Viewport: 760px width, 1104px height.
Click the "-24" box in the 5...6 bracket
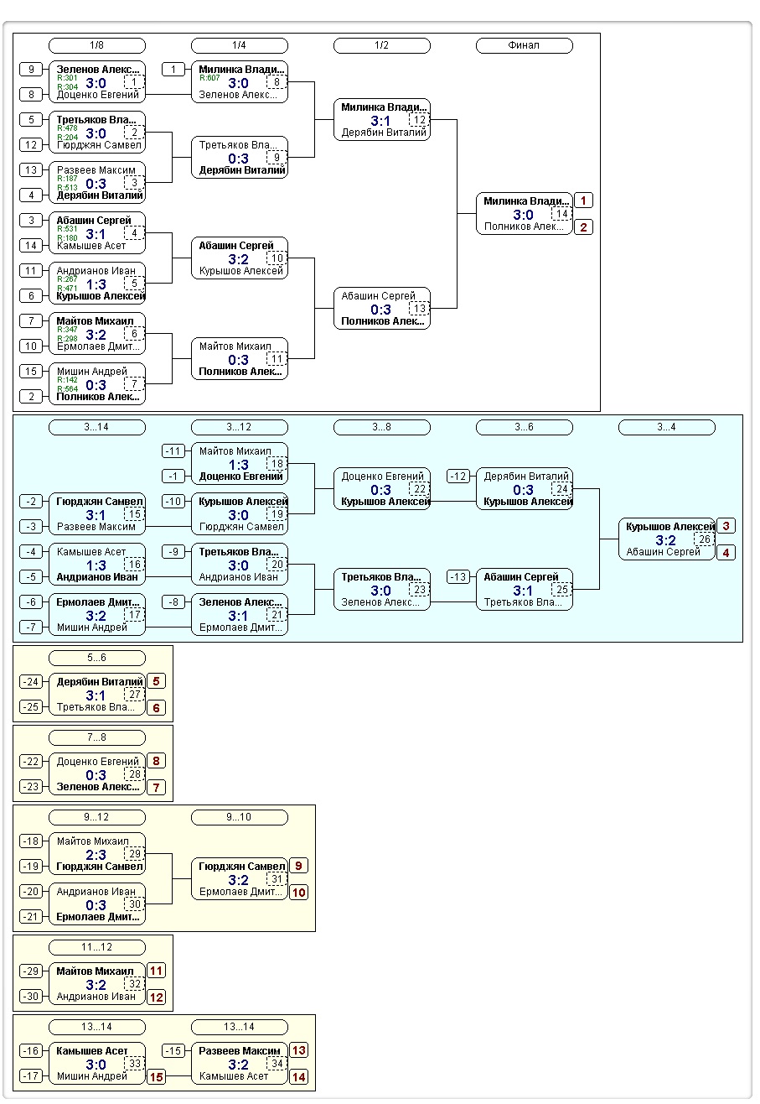click(31, 681)
